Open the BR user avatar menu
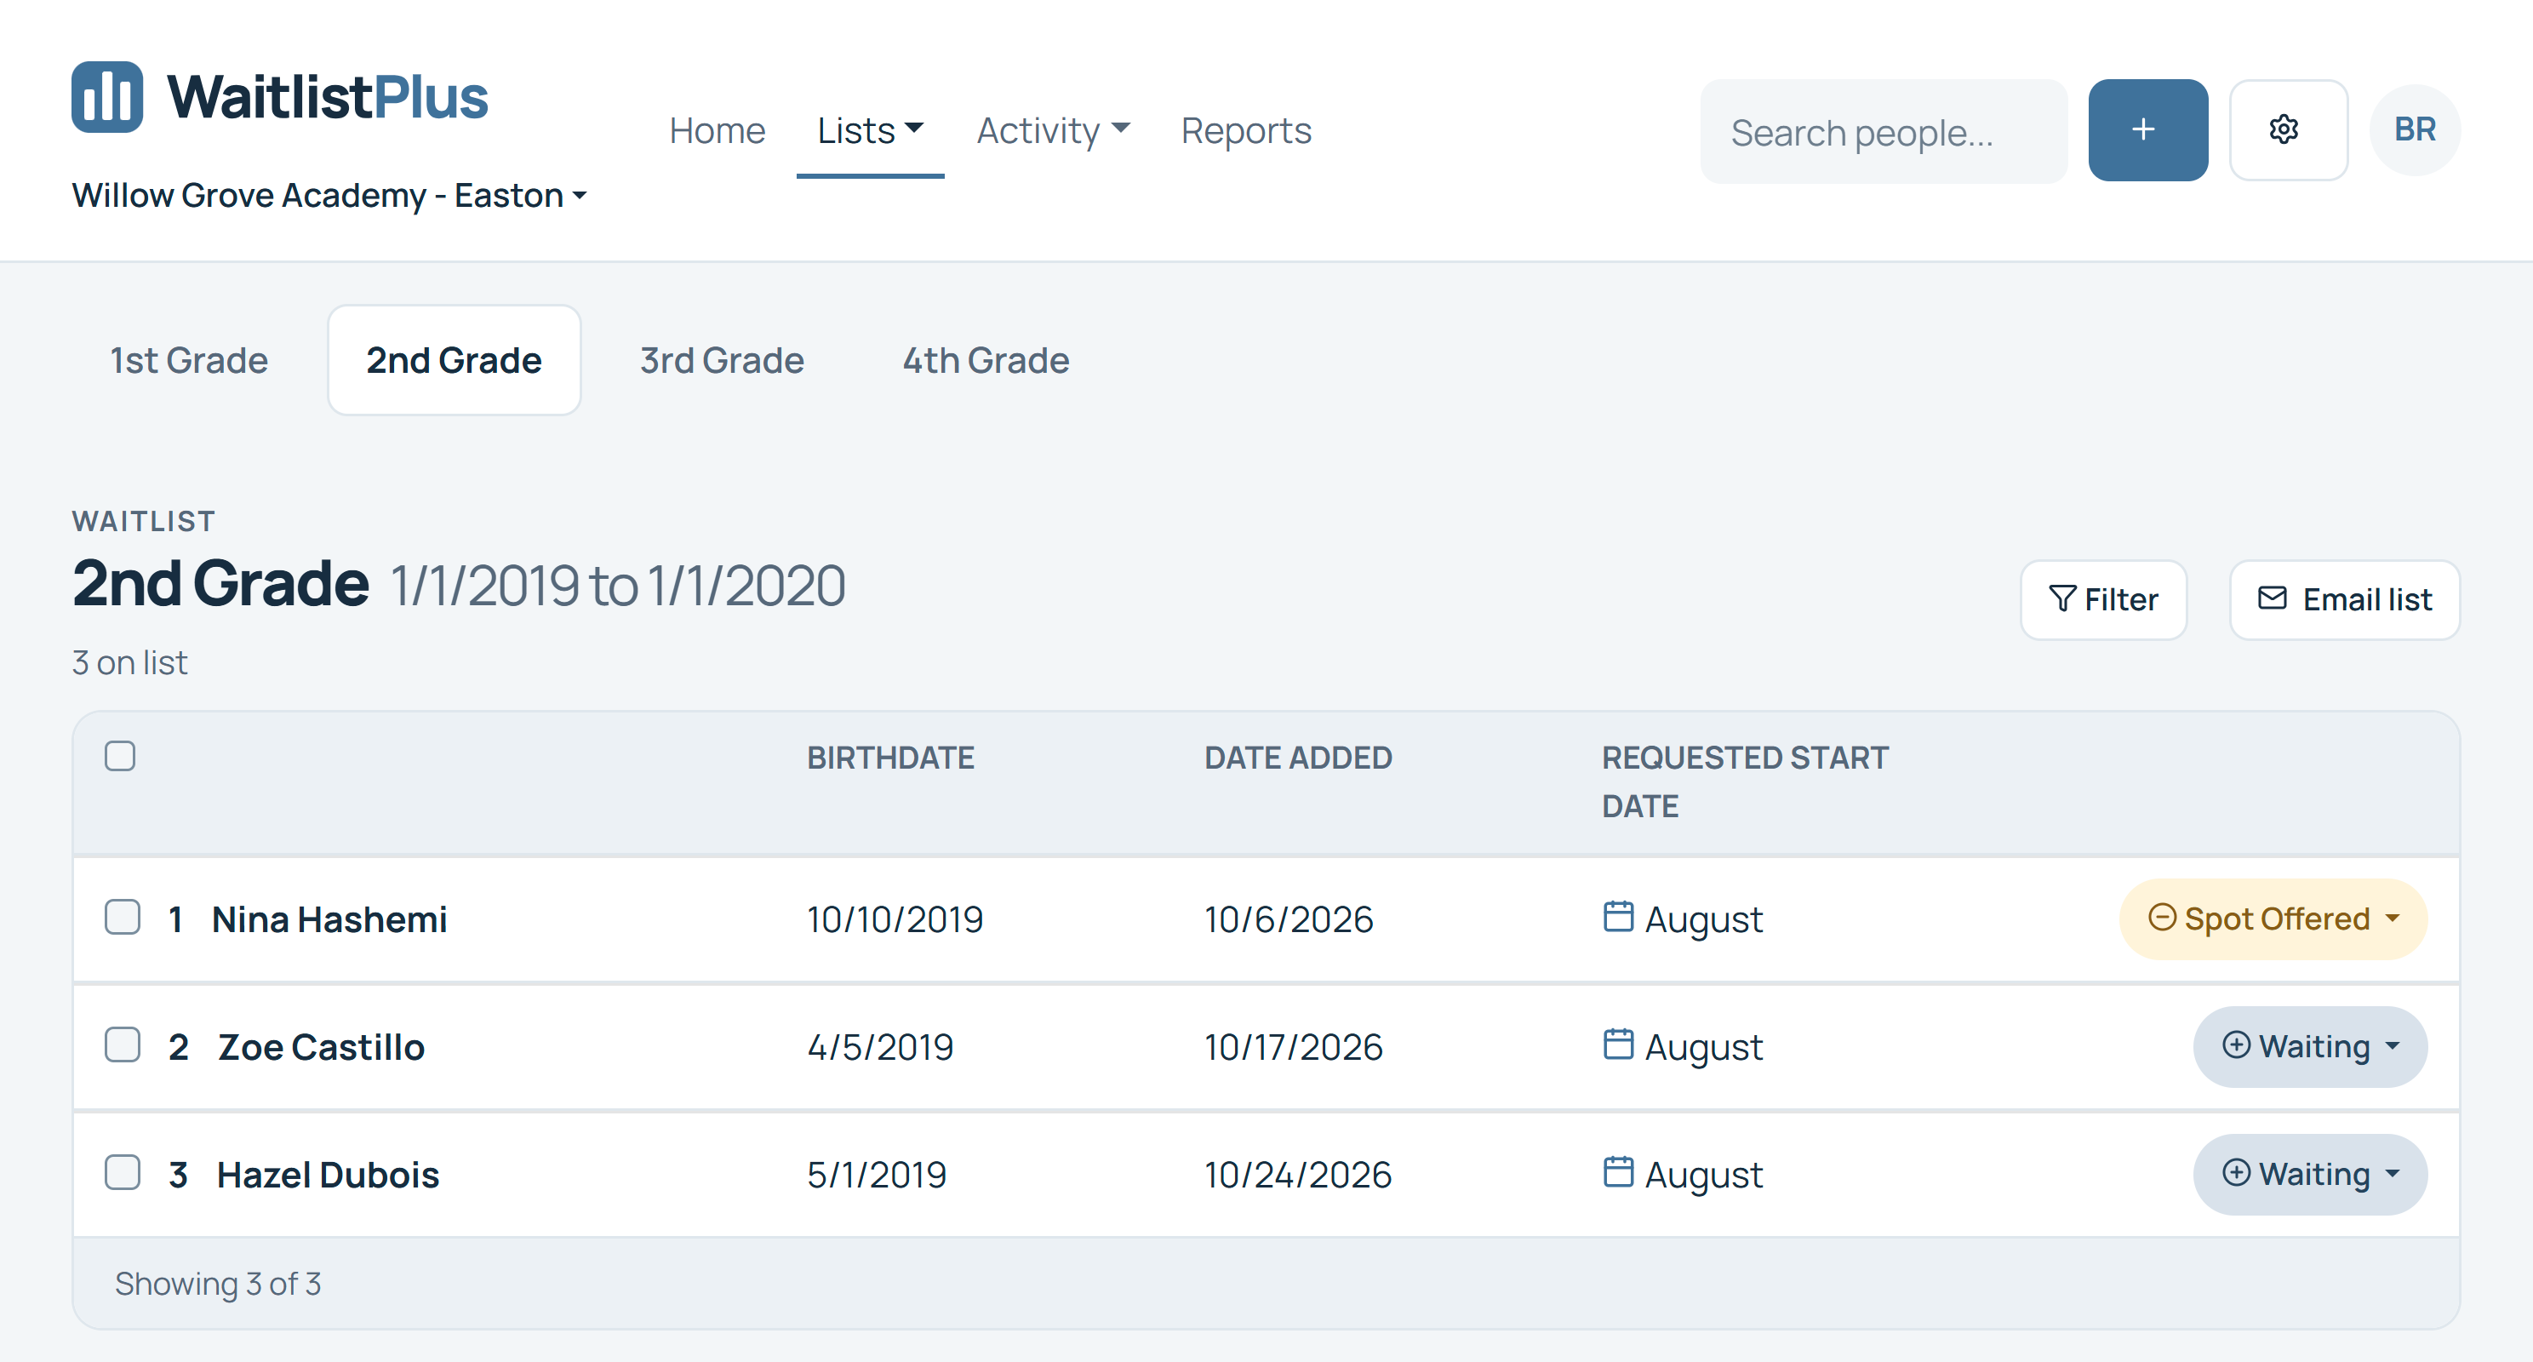The height and width of the screenshot is (1362, 2533). click(2414, 129)
